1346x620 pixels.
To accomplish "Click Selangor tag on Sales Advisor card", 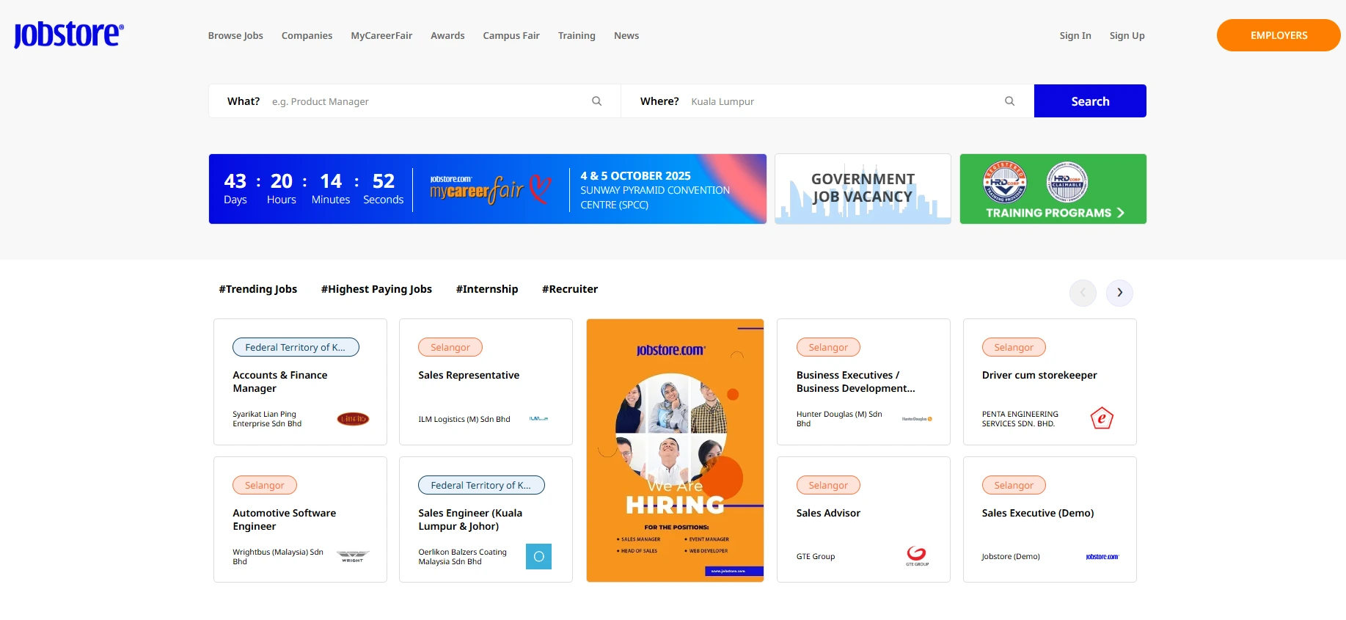I will (828, 485).
